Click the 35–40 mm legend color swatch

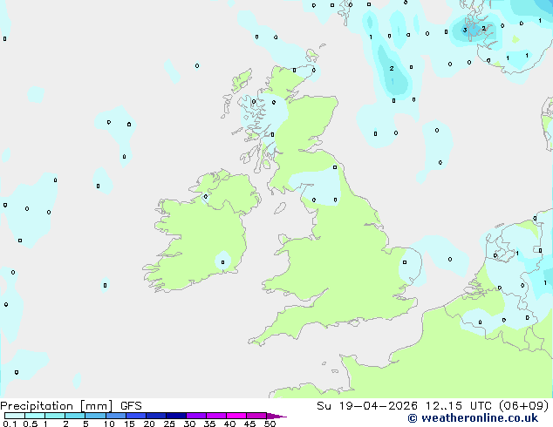pyautogui.click(x=216, y=416)
